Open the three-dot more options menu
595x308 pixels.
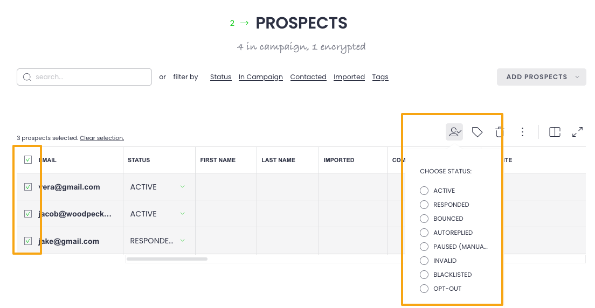pyautogui.click(x=522, y=132)
